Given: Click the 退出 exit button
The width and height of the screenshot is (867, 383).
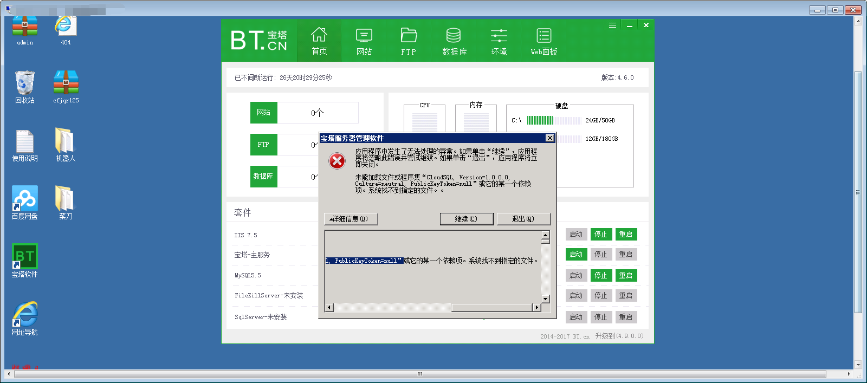Looking at the screenshot, I should click(x=523, y=219).
